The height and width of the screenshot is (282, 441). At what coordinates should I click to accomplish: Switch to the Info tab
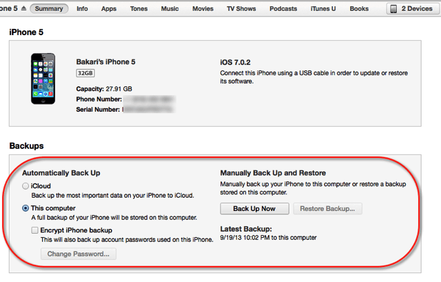(x=82, y=9)
